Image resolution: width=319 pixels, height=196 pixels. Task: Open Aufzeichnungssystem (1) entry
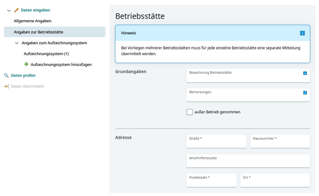click(46, 54)
